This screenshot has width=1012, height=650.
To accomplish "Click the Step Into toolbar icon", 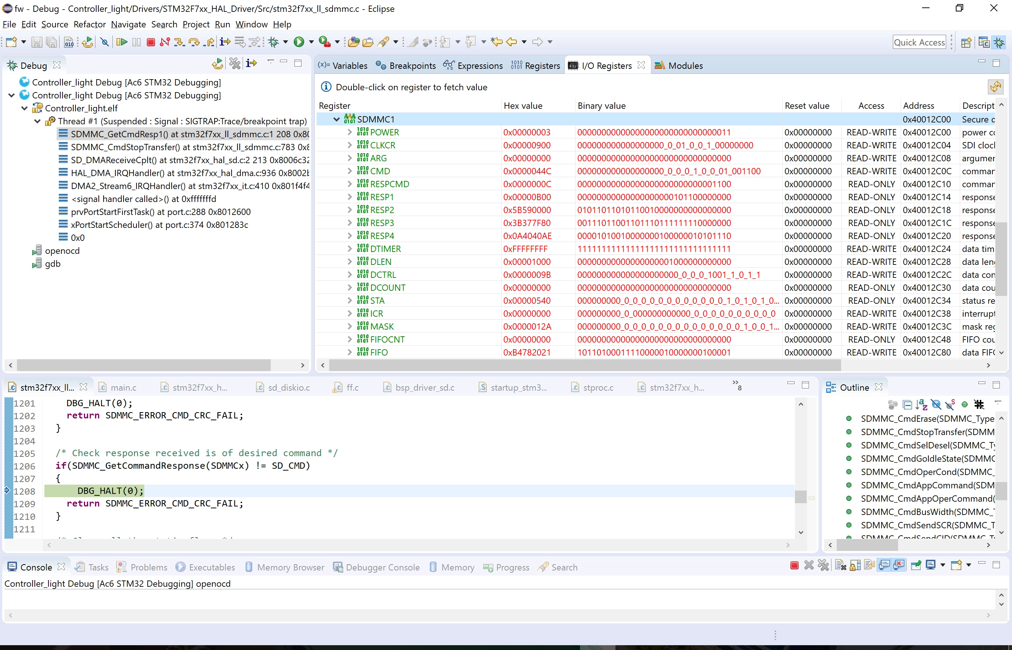I will [x=179, y=42].
